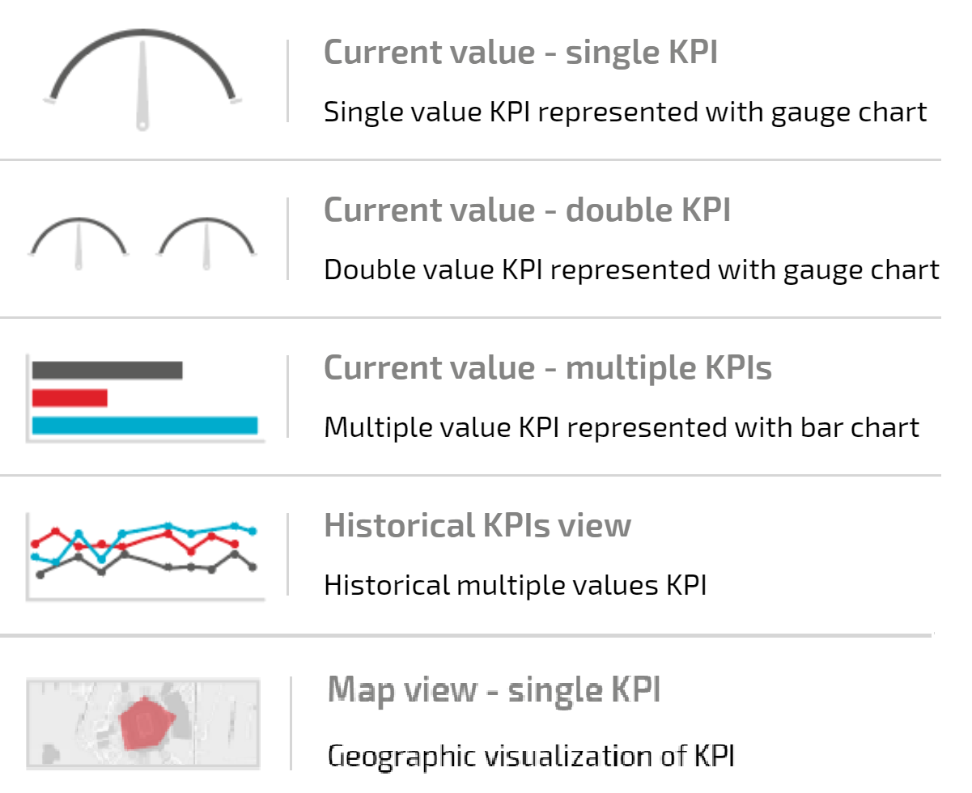Click "Double value KPI represented with gauge chart" description
The width and height of the screenshot is (972, 793).
pos(631,269)
